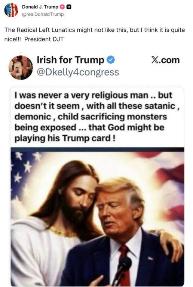Click the blue verified checkmark on Irish for Trump

coord(111,60)
